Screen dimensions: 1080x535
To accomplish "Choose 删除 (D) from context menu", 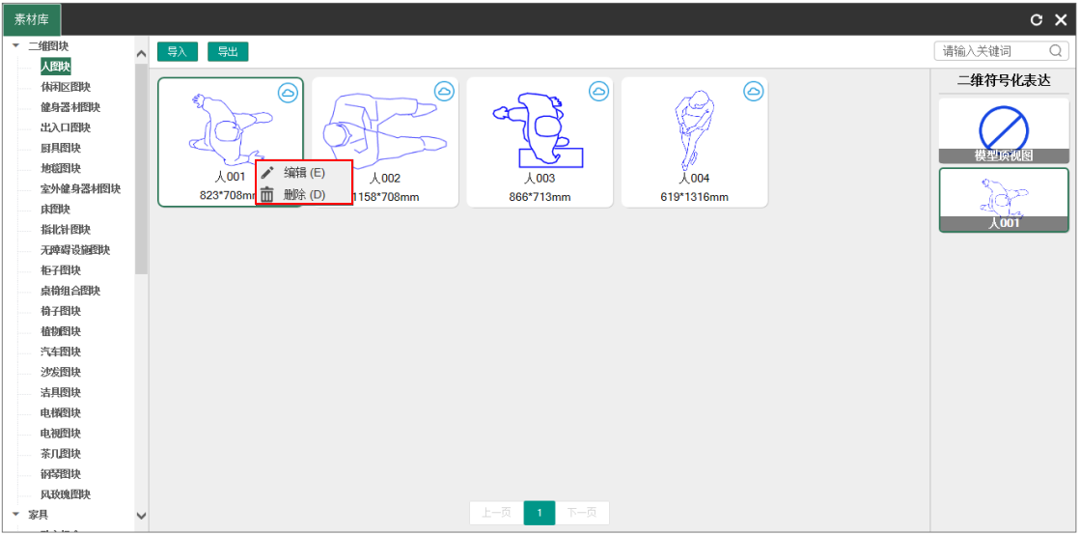I will coord(304,195).
